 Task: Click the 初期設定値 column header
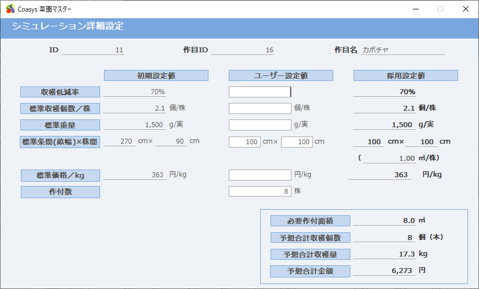(156, 75)
